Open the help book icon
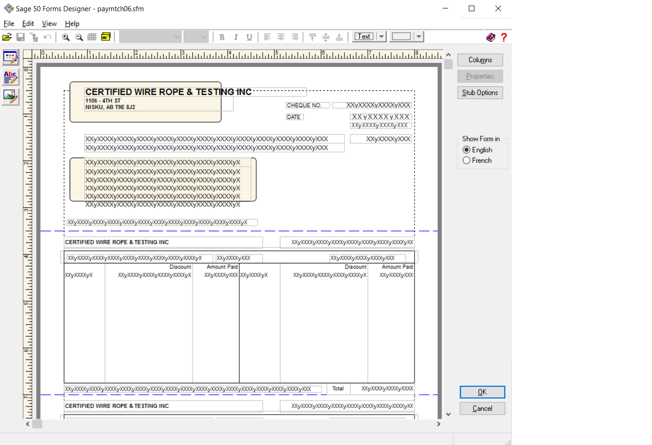The image size is (652, 445). [491, 37]
